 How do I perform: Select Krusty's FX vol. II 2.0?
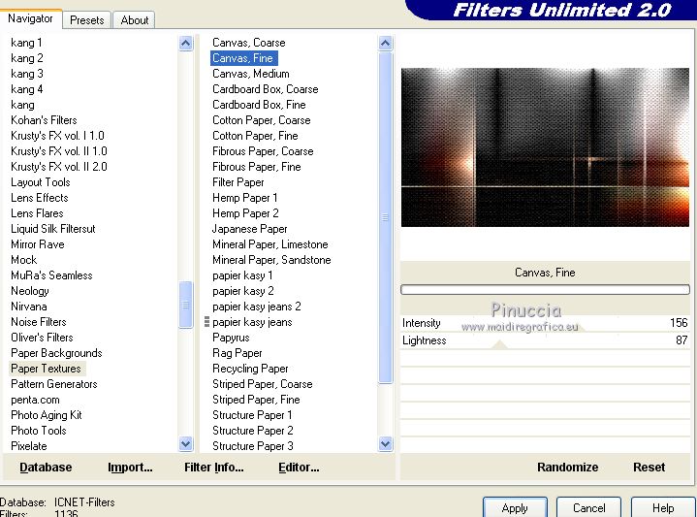coord(59,167)
